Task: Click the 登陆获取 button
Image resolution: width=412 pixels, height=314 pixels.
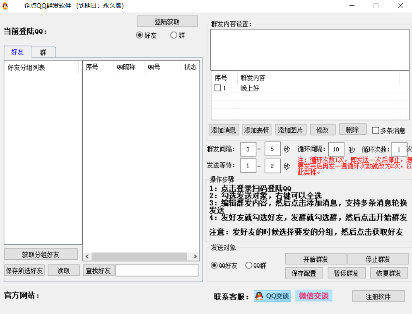Action: (x=167, y=22)
